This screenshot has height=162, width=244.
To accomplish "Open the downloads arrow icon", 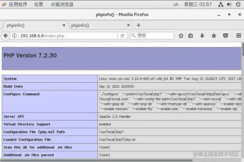I will click(202, 36).
